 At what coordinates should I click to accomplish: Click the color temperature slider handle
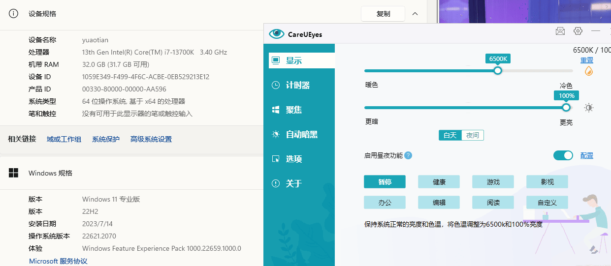coord(498,70)
